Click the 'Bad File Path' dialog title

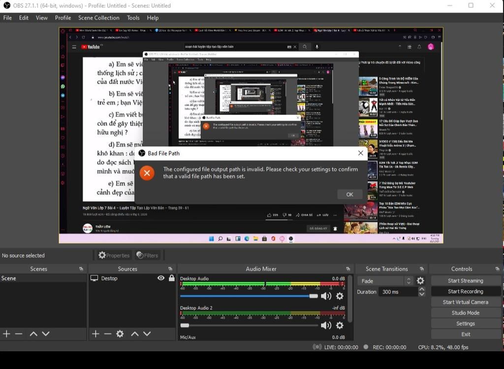[163, 153]
